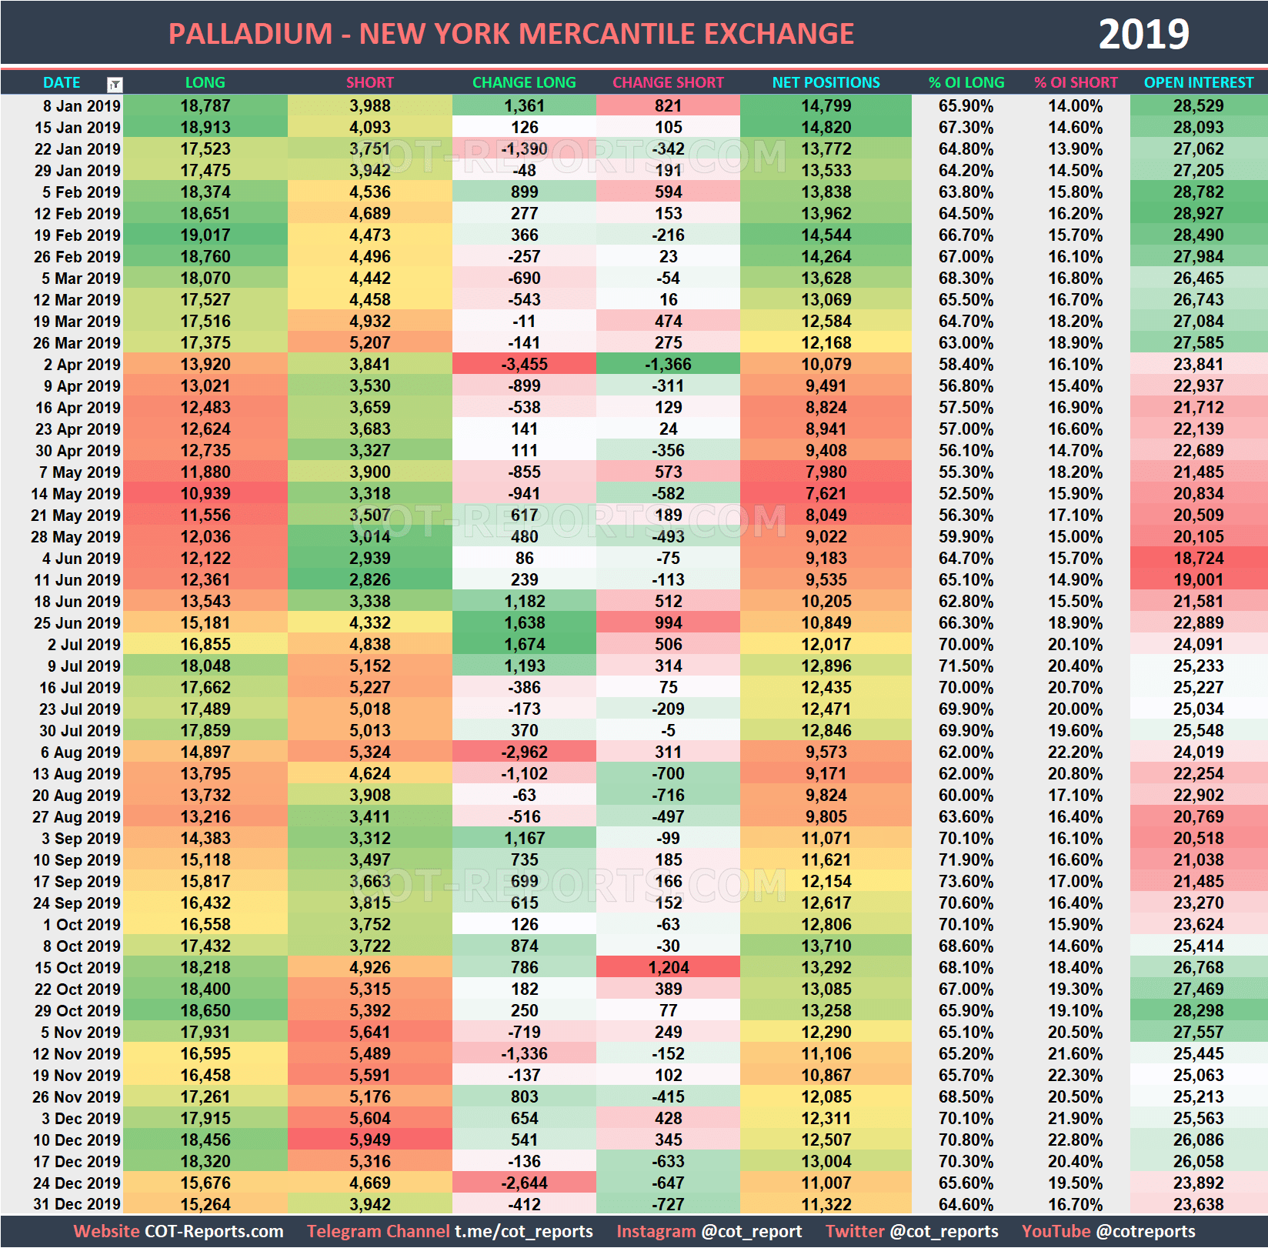The image size is (1268, 1248).
Task: Select the % OI LONG header
Action: 967,82
